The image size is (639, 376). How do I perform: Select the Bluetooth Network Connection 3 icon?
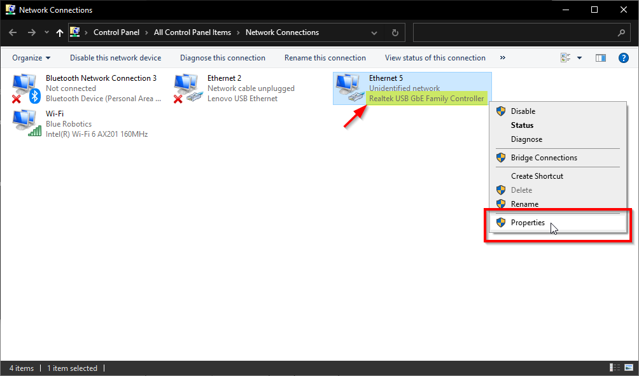tap(24, 86)
